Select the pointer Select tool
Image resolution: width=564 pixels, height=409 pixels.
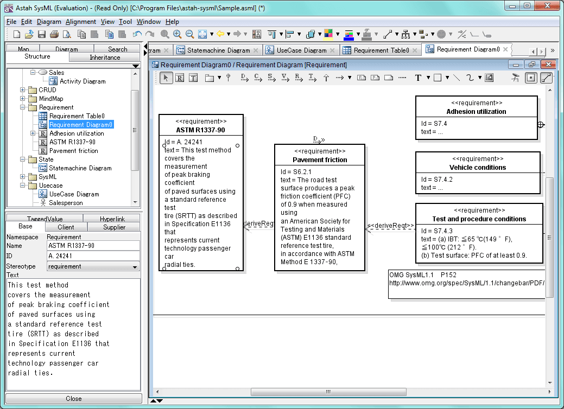[166, 78]
